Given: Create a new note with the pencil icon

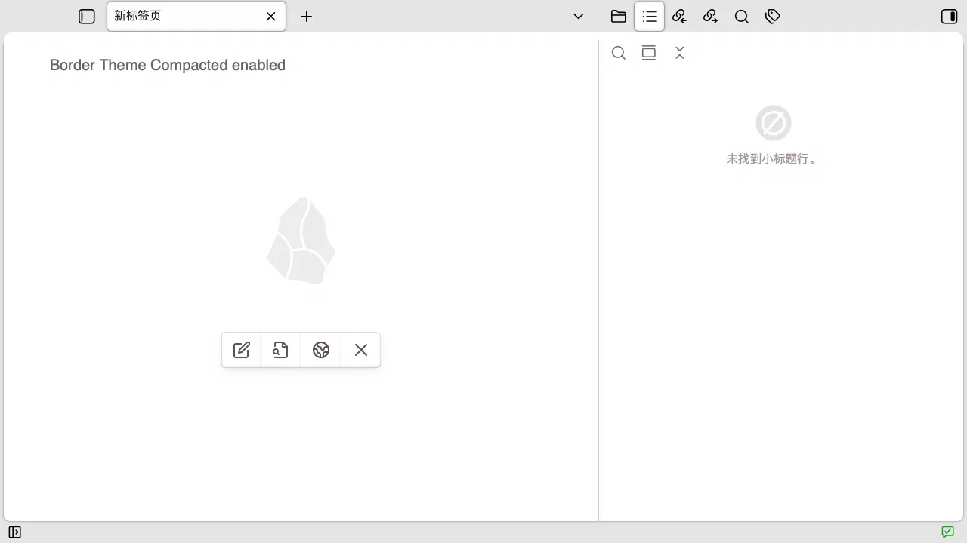Looking at the screenshot, I should [x=242, y=350].
